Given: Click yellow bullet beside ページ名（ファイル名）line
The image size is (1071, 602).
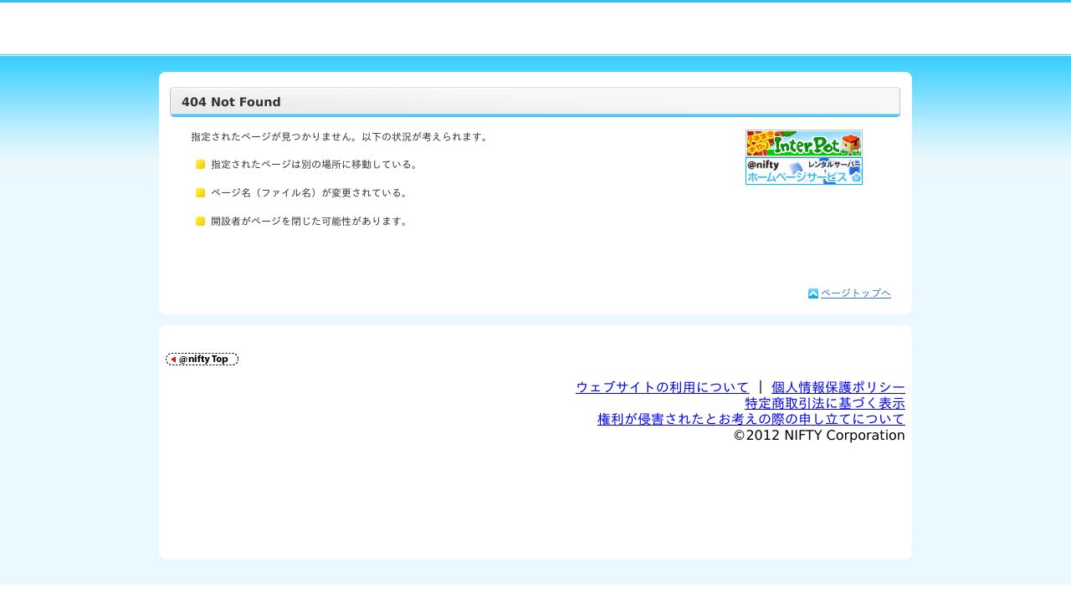Looking at the screenshot, I should 201,193.
